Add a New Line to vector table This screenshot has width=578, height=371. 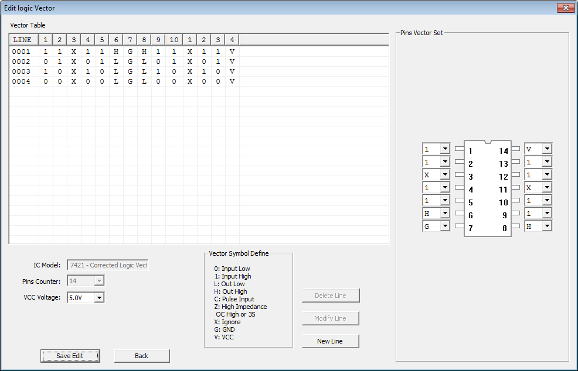coord(331,341)
